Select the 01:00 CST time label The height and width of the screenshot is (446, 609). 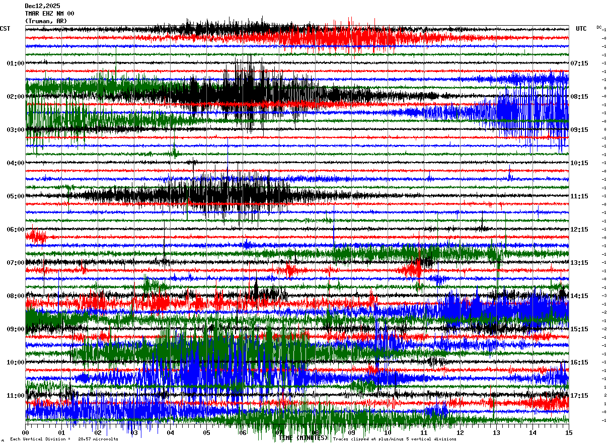[16, 63]
